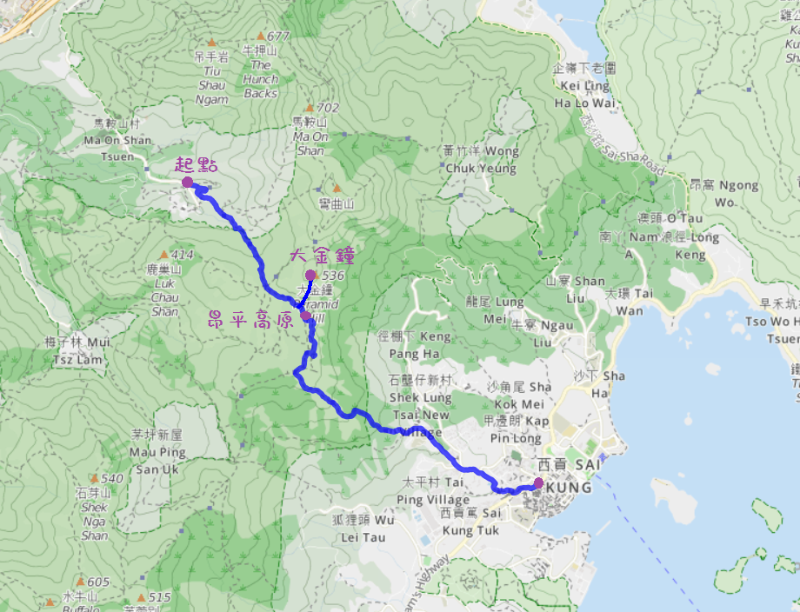Viewport: 800px width, 612px height.
Task: Select the 605 Buffalo Hill peak triangle
Action: click(x=80, y=582)
